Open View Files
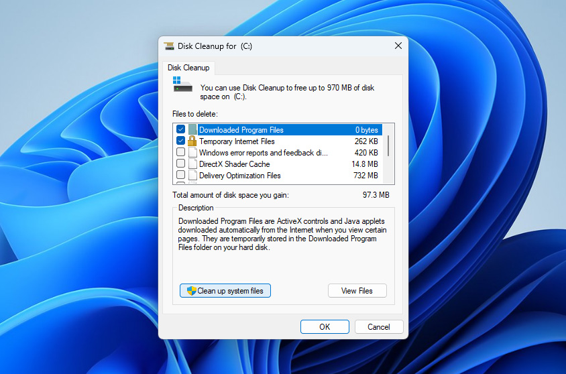The height and width of the screenshot is (374, 566). tap(357, 291)
